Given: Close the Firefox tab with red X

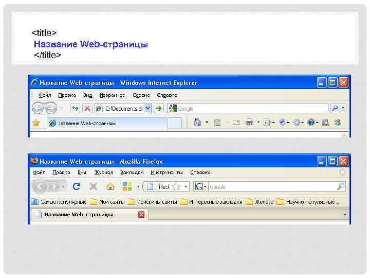Looking at the screenshot, I should tap(141, 215).
